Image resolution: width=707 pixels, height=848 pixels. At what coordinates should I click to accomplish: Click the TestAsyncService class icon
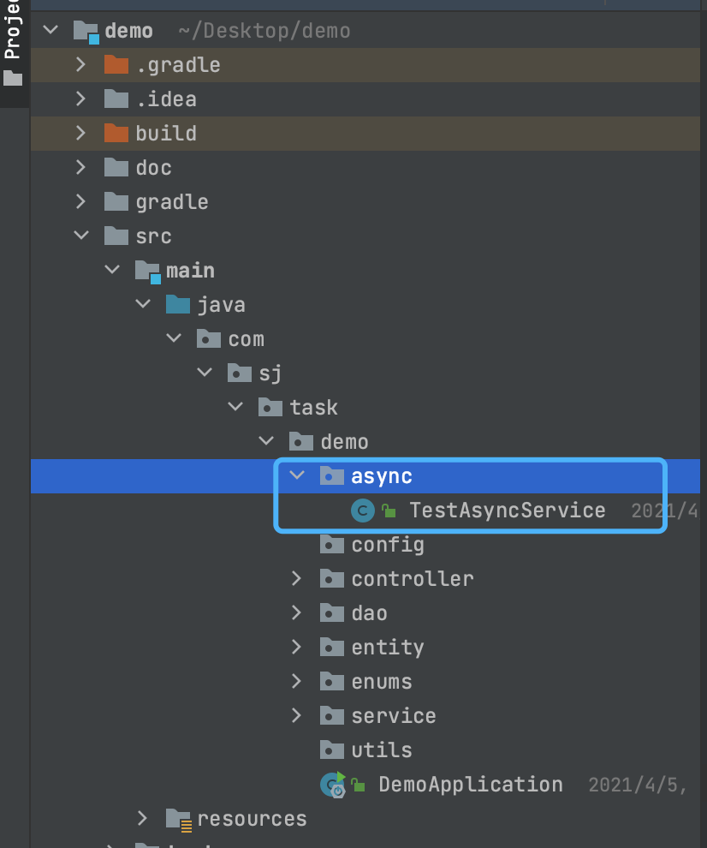tap(363, 511)
